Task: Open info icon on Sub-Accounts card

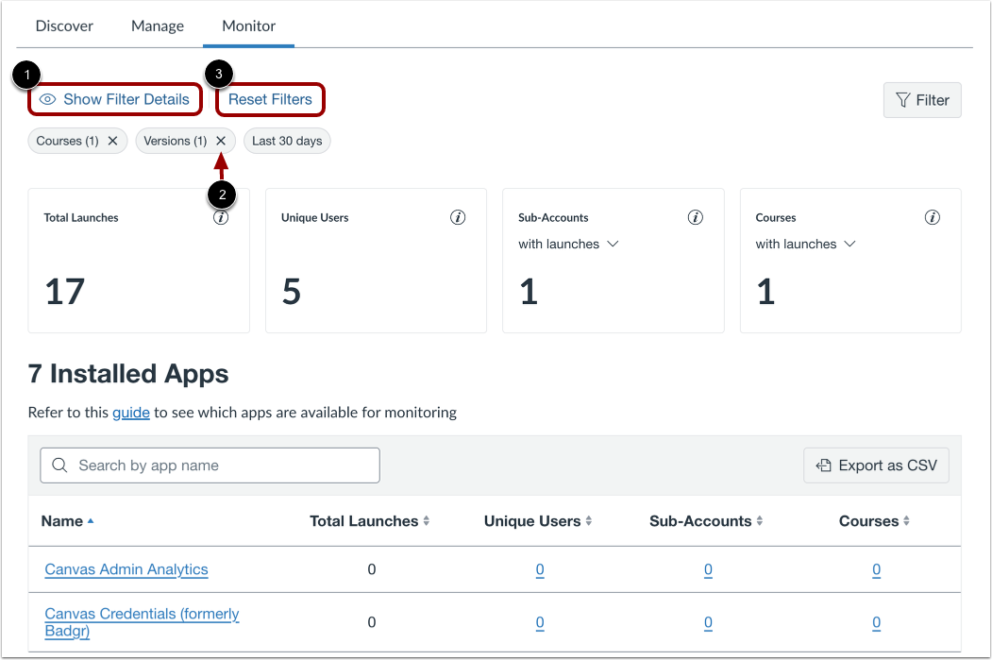Action: point(696,218)
